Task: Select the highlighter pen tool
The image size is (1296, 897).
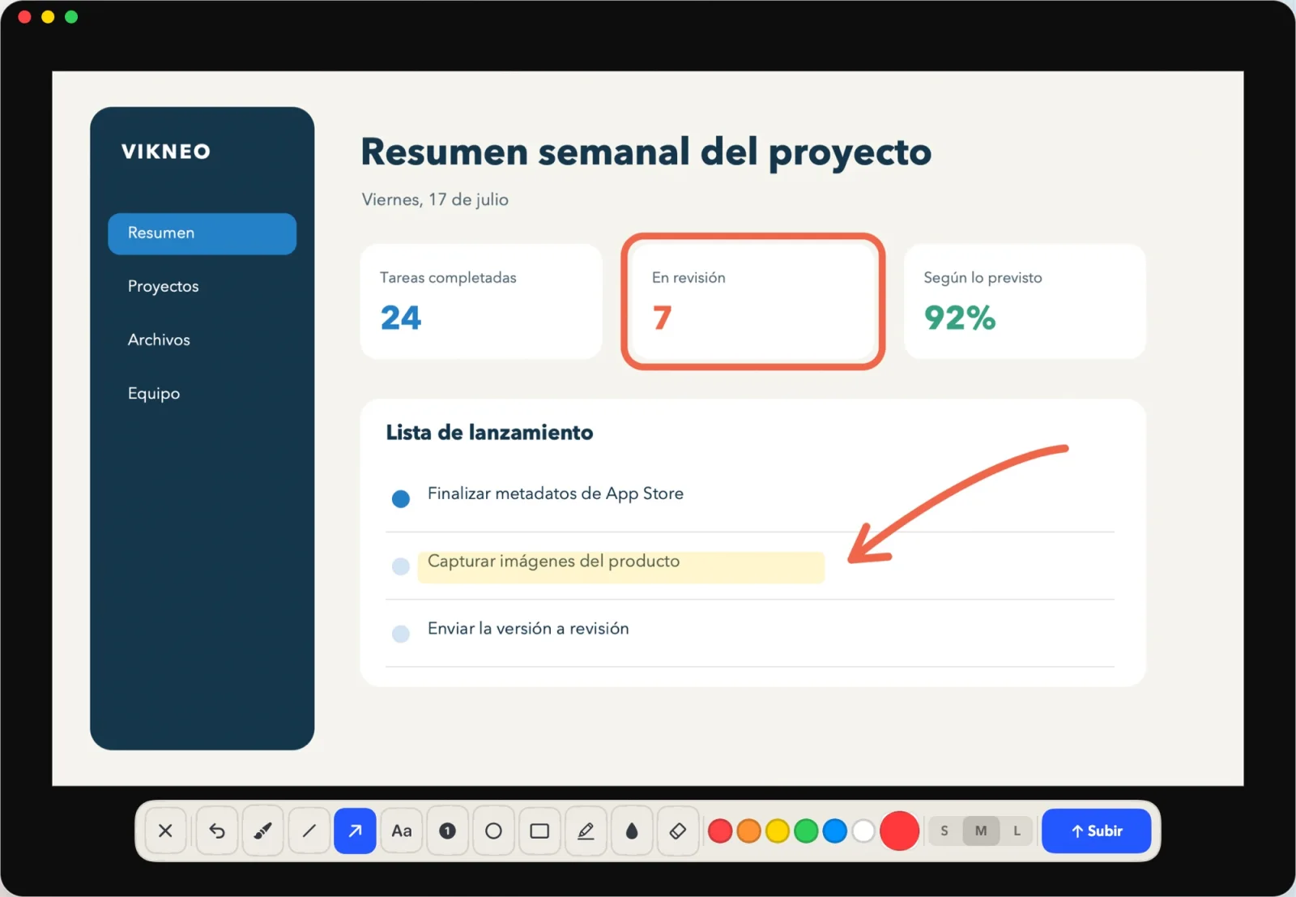Action: (586, 831)
